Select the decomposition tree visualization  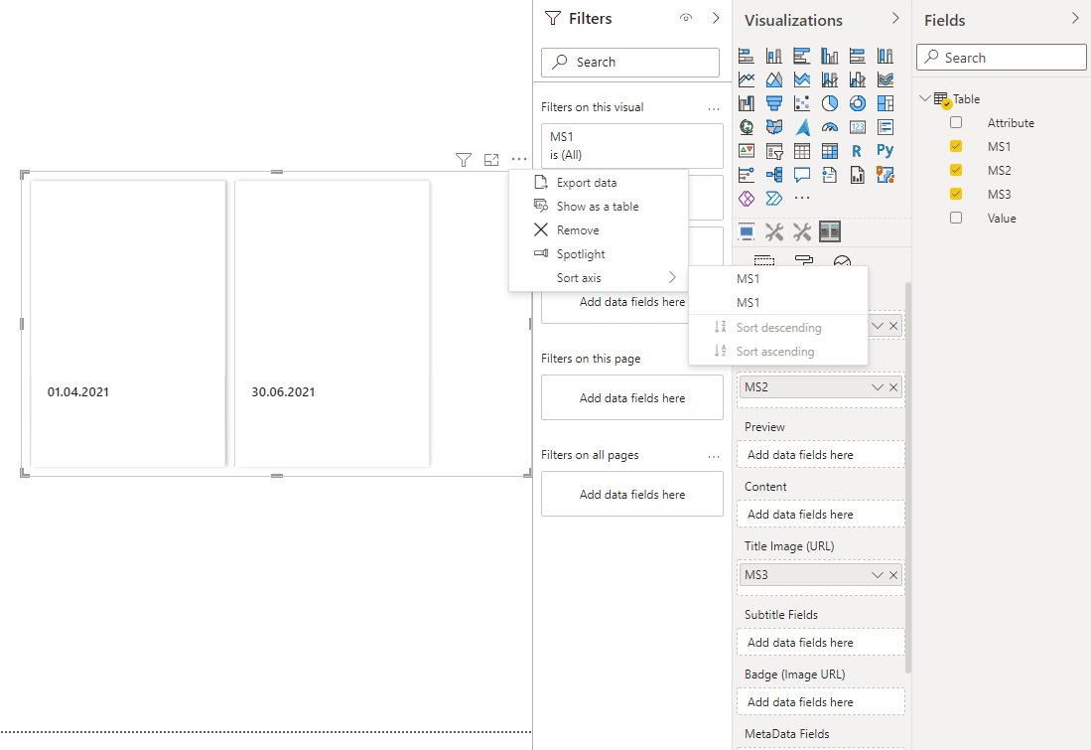pos(773,174)
